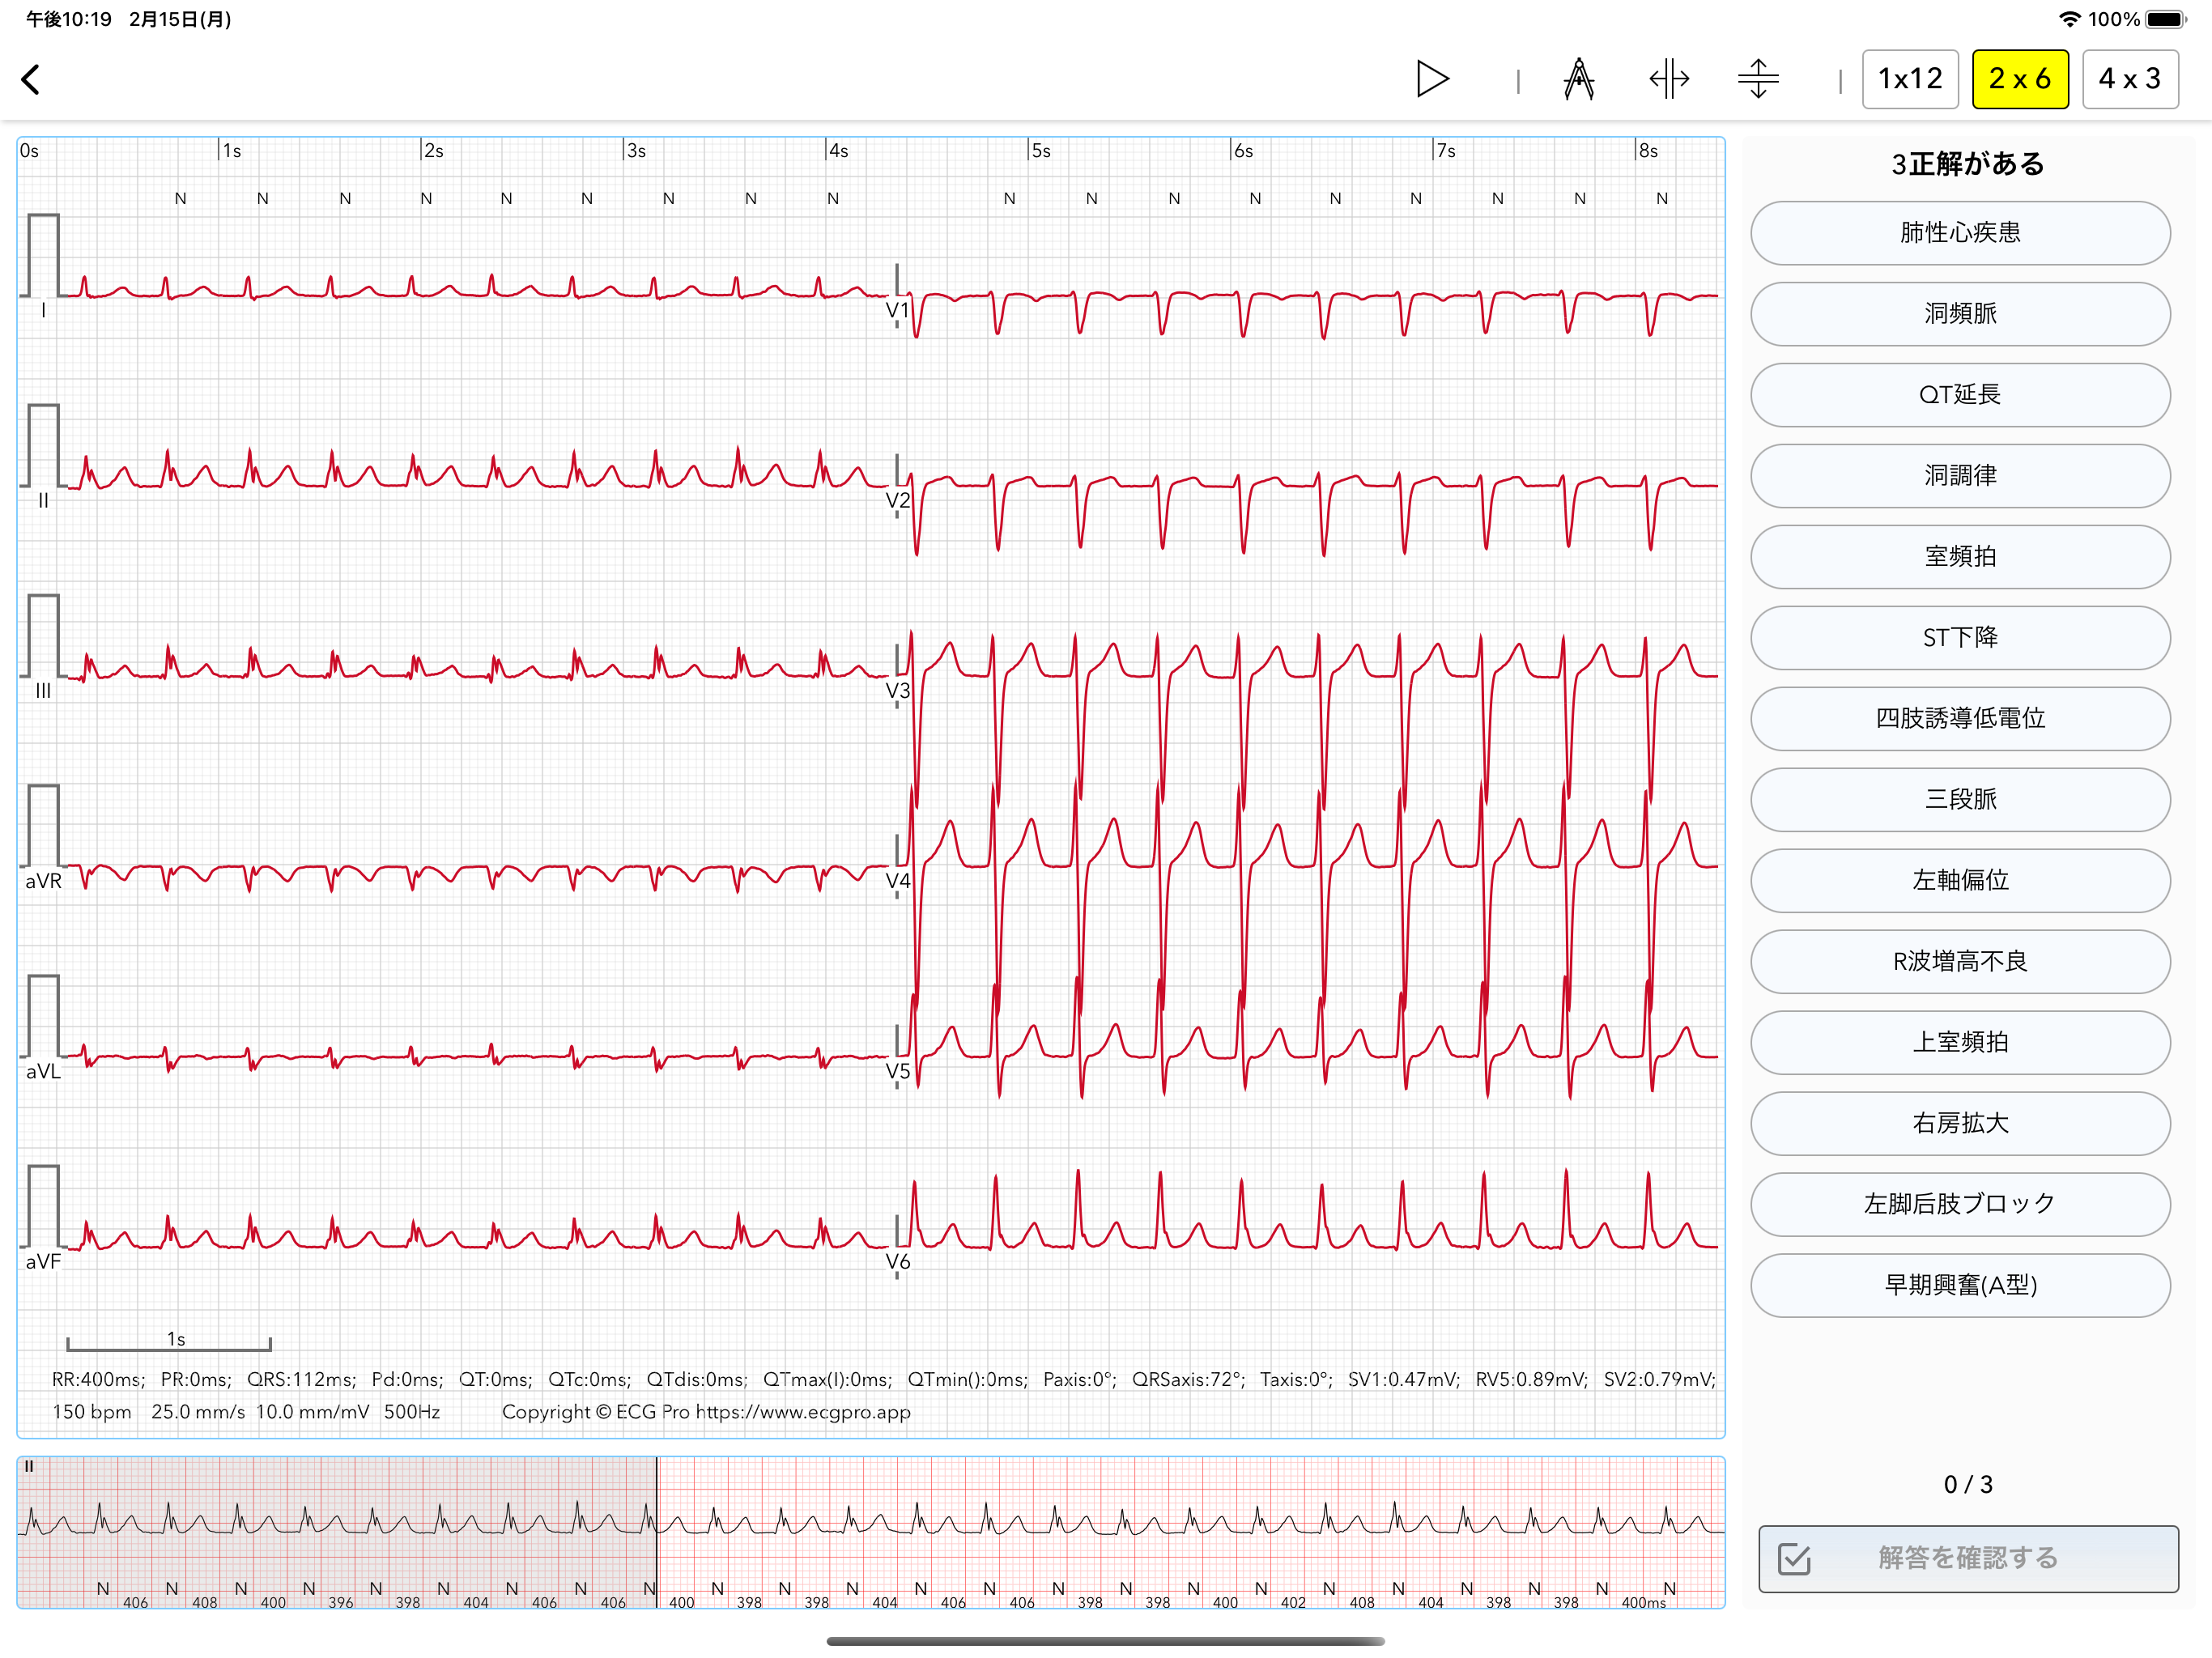
Task: Select the caliper measurement tool
Action: pos(1578,79)
